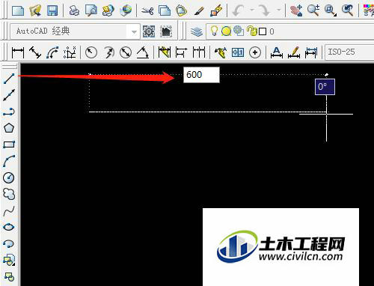Select Diameter dimension tool
The width and height of the screenshot is (374, 286).
126,52
